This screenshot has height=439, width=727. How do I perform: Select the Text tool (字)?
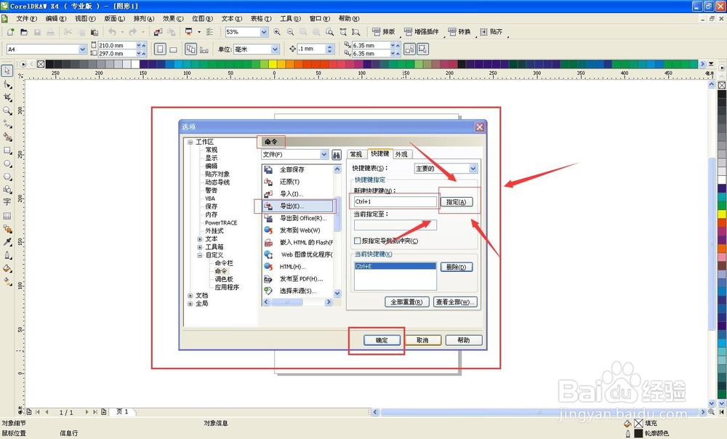click(7, 202)
